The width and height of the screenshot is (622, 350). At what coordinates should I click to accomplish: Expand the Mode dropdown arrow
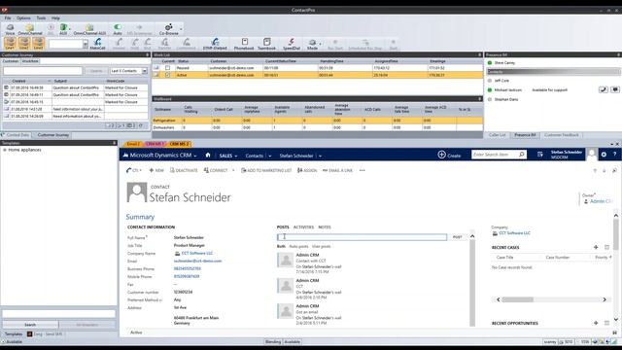pos(320,44)
